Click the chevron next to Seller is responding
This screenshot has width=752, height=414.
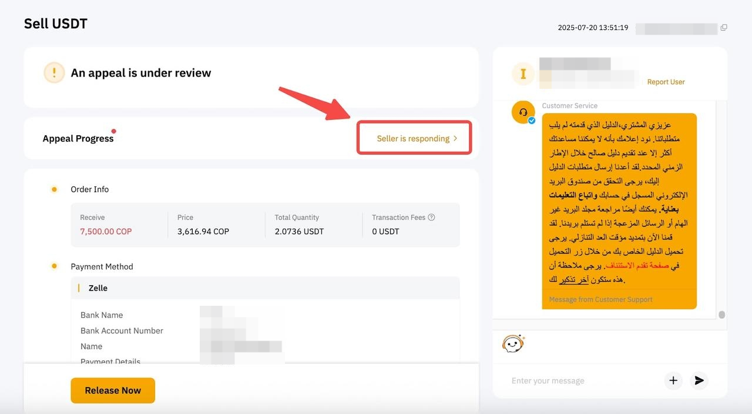pos(455,139)
